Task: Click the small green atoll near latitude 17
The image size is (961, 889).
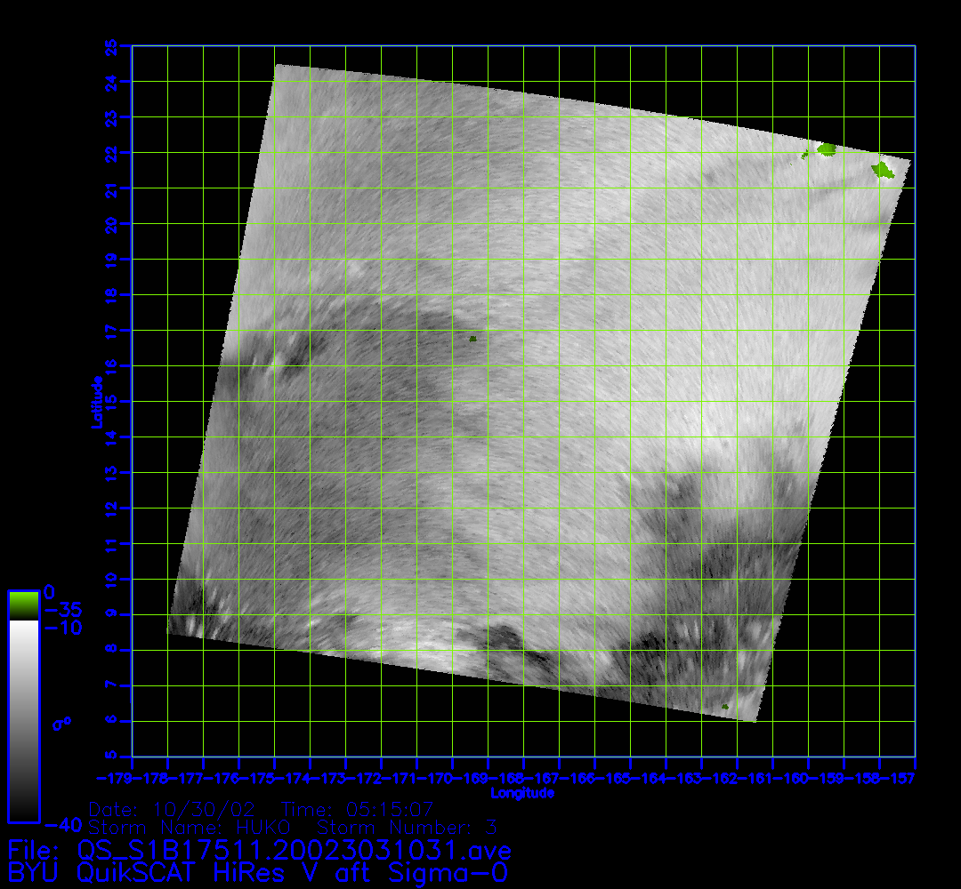Action: pos(472,339)
